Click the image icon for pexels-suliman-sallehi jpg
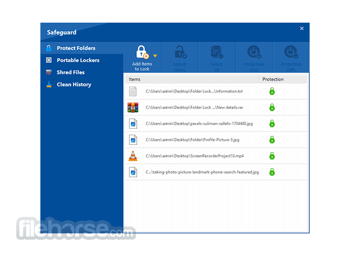Screen dimensions: 350x256 point(133,124)
